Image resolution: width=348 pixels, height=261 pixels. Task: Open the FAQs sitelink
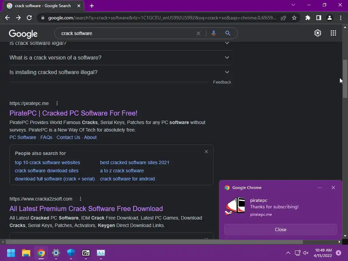(46, 137)
